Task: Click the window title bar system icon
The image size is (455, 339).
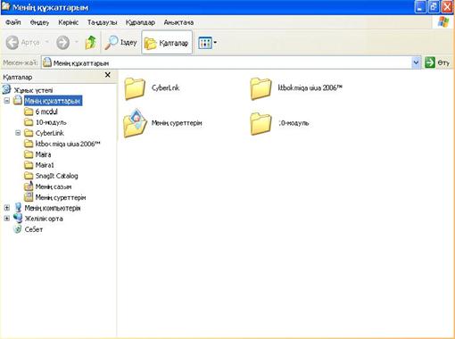Action: (6, 7)
